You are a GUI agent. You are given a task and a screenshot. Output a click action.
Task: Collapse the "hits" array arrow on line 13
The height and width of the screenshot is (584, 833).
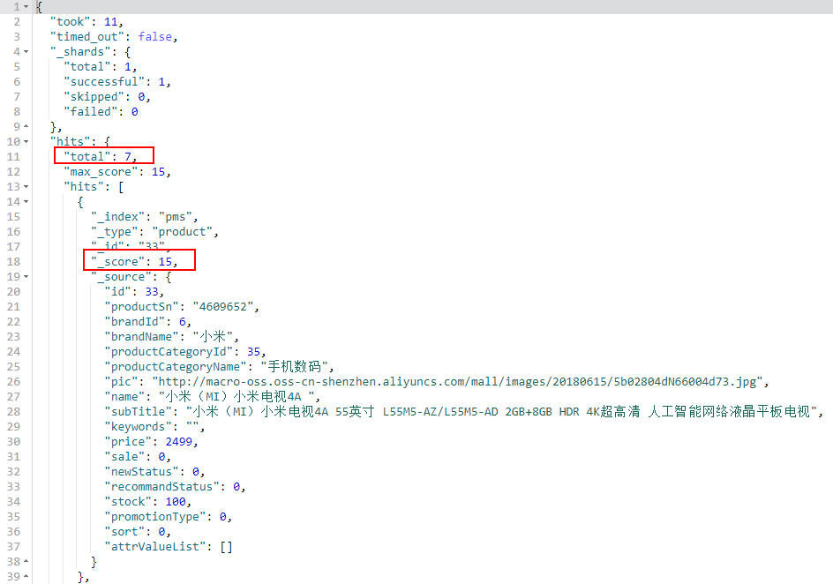pos(26,187)
